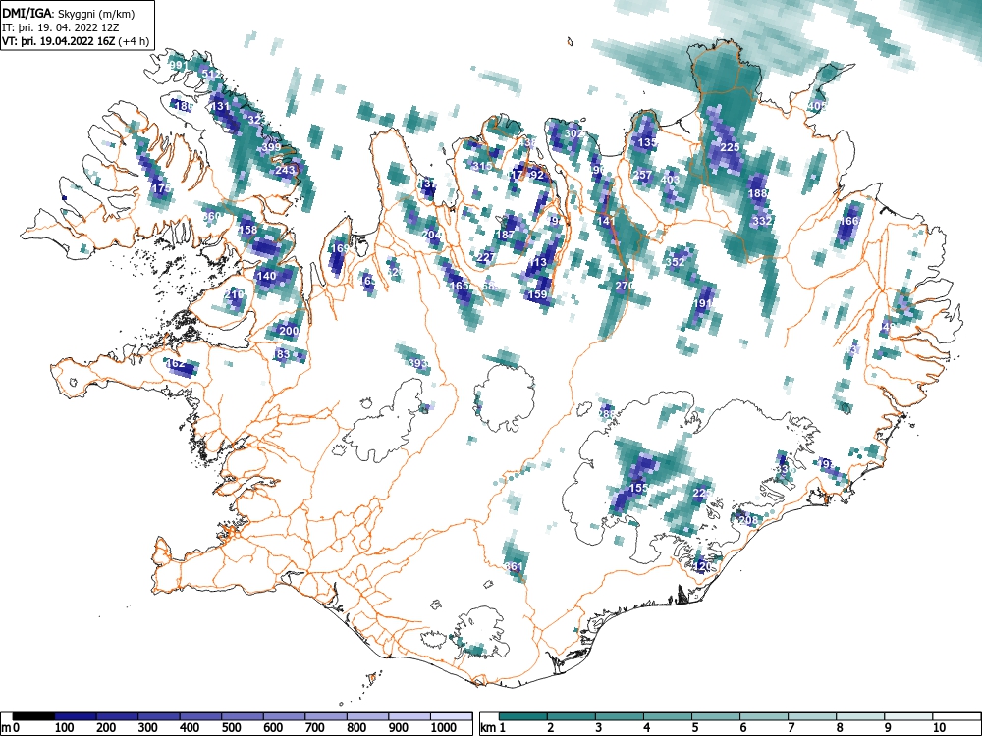Screen dimensions: 982x736
Task: Click the 140 visibility value
Action: 266,276
